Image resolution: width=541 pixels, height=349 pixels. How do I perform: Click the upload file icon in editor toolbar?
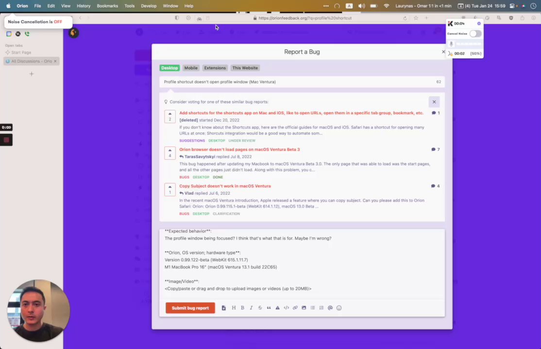(223, 308)
